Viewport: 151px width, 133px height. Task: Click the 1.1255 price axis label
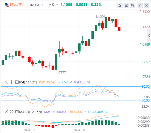(145, 11)
